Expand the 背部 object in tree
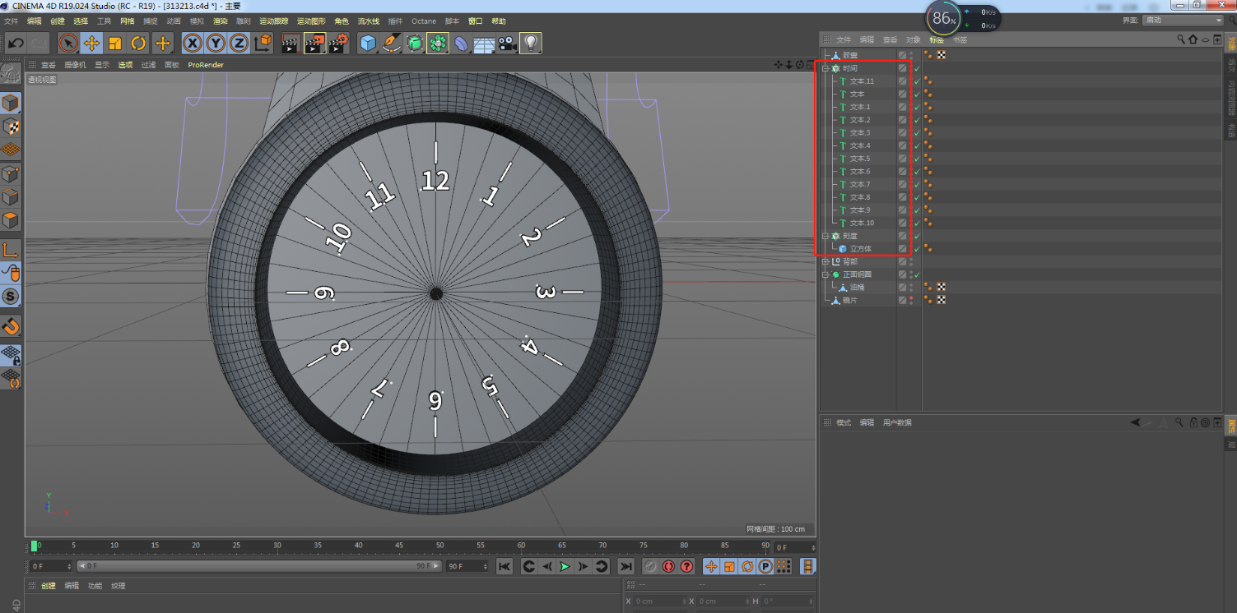1237x613 pixels. (x=825, y=261)
